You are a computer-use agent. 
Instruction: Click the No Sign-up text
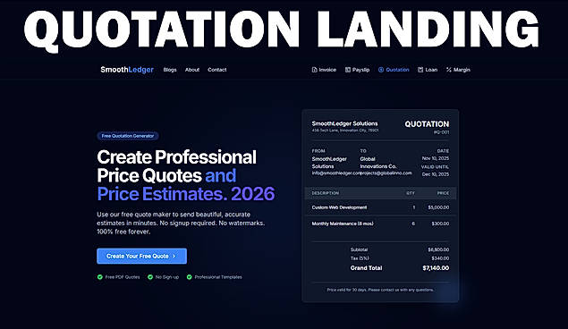[167, 277]
